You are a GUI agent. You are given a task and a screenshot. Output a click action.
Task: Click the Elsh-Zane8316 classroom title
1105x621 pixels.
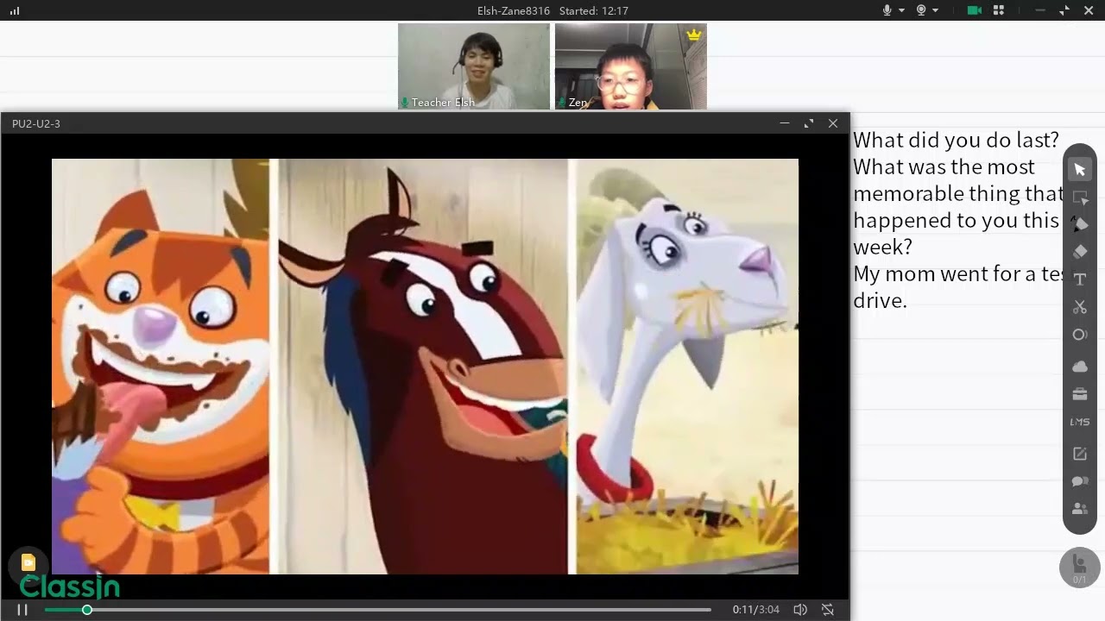514,10
